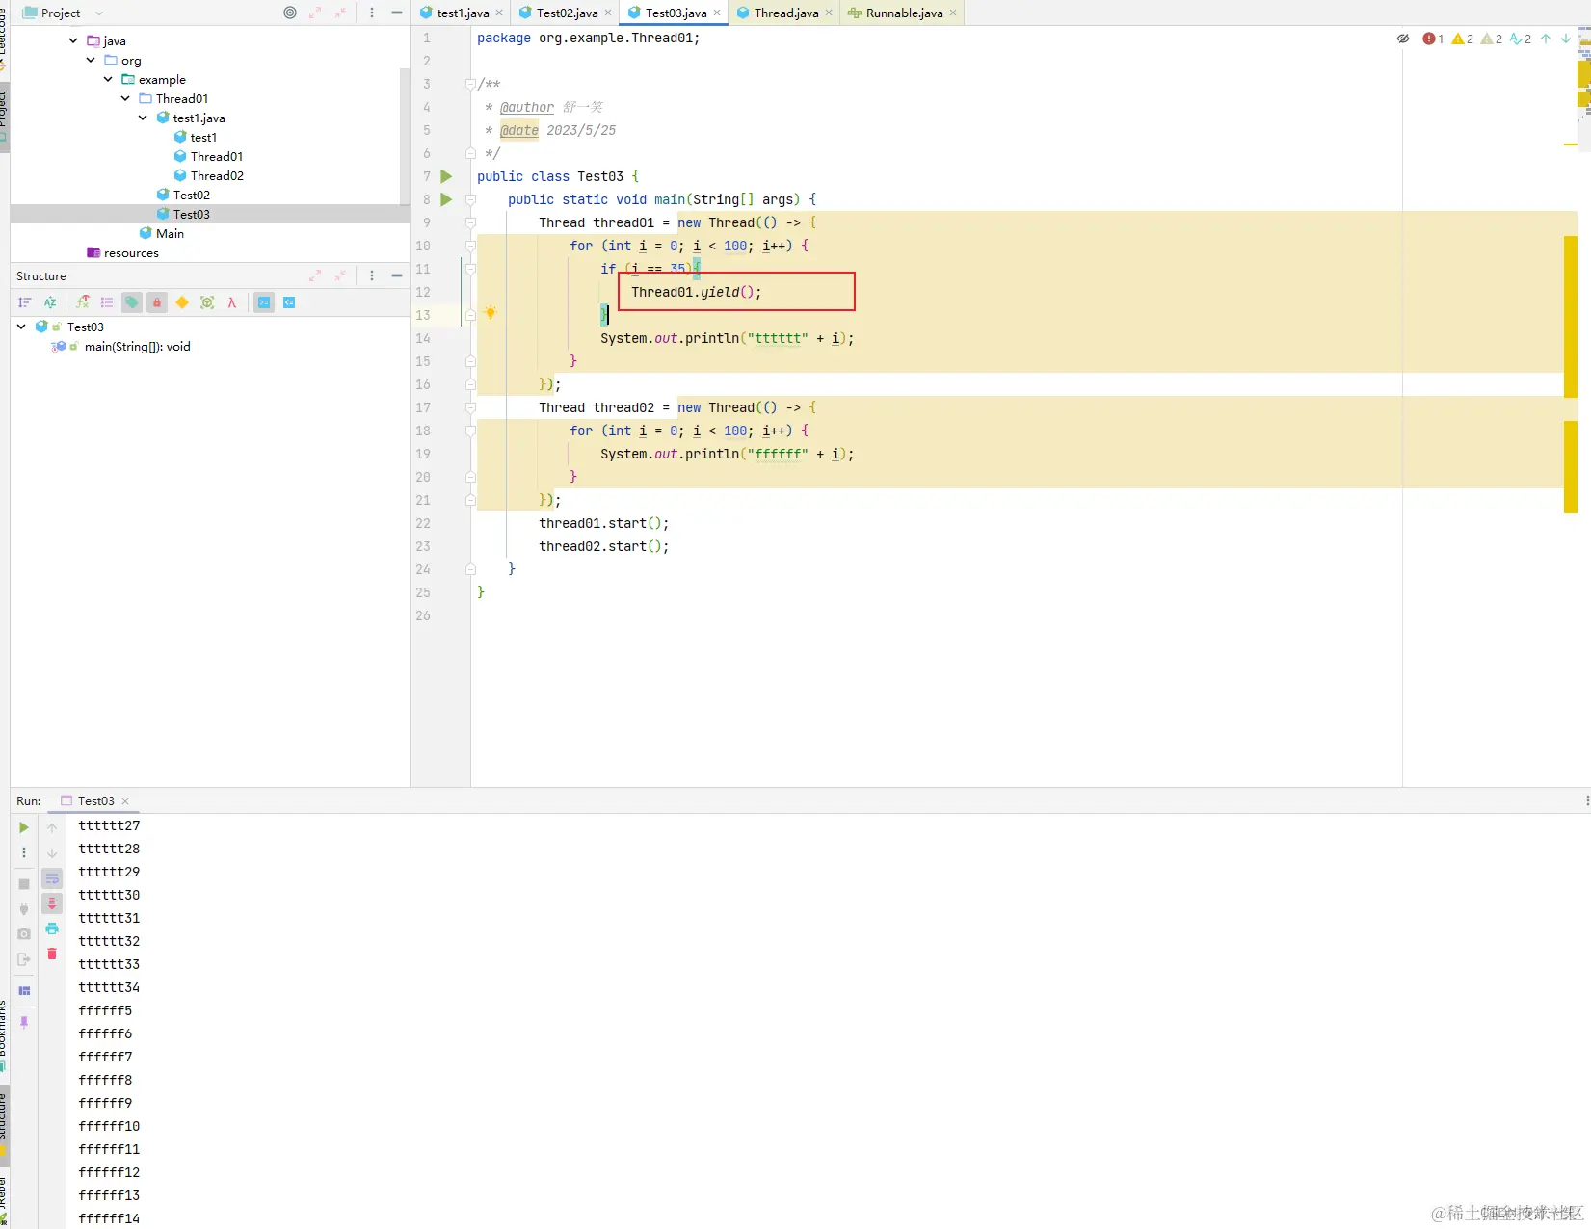The width and height of the screenshot is (1591, 1229).
Task: Jump up the stack trace arrow
Action: tap(52, 827)
